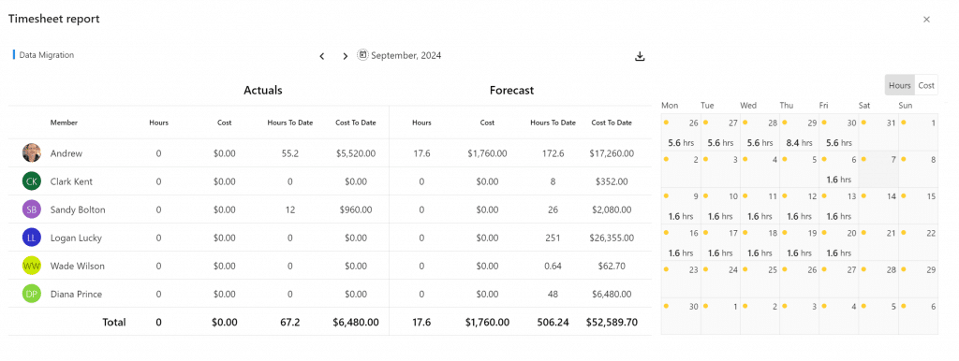Image resolution: width=959 pixels, height=361 pixels.
Task: Click the Monday 16 calendar cell
Action: point(681,242)
